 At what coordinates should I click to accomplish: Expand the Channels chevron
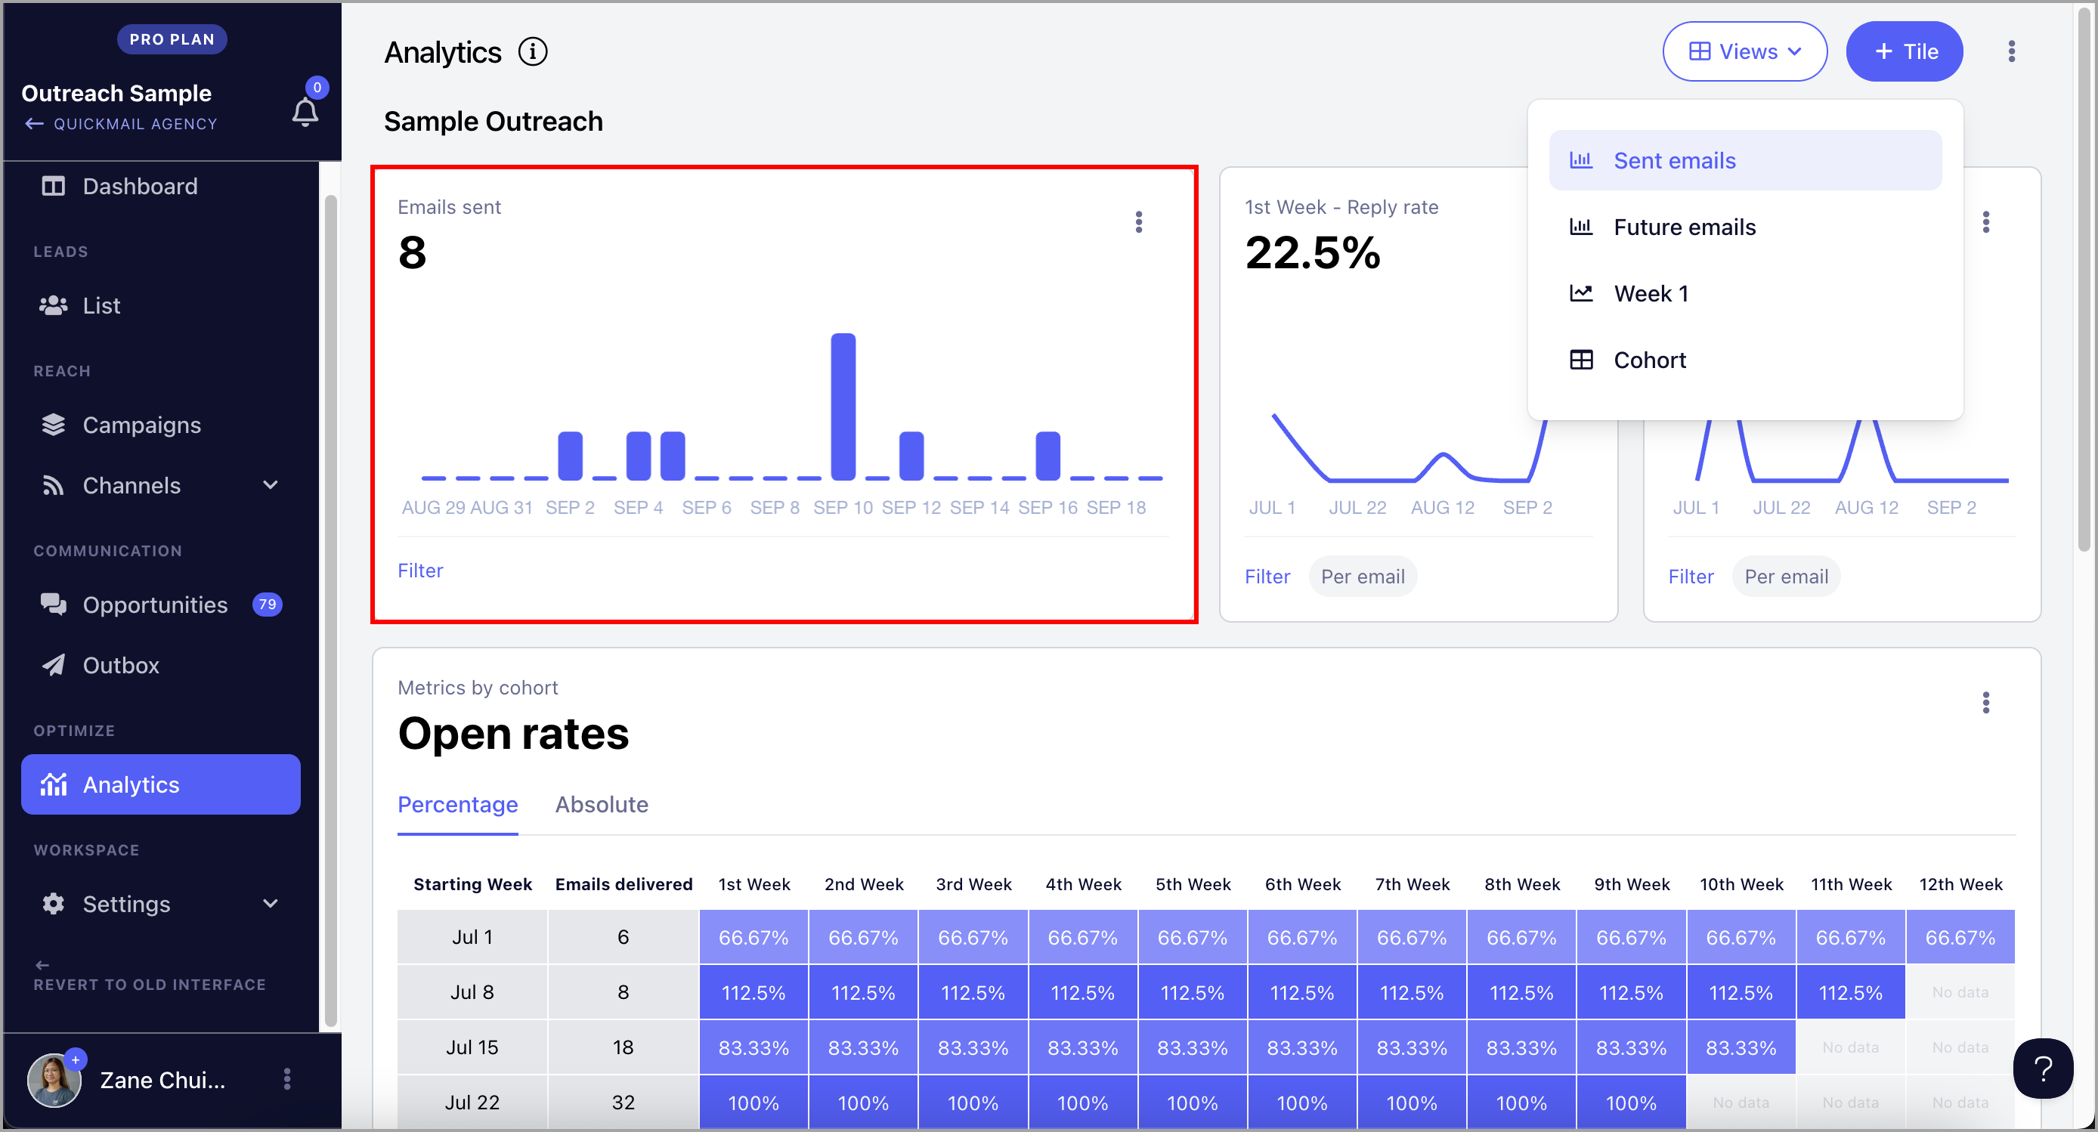[x=271, y=485]
